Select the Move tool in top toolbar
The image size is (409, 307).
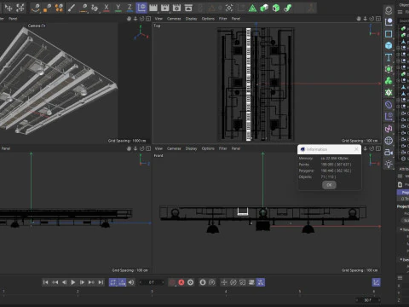click(9, 8)
